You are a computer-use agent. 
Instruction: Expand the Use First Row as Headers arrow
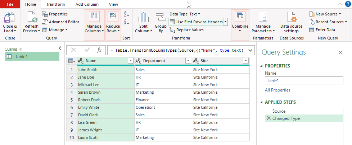coord(225,22)
